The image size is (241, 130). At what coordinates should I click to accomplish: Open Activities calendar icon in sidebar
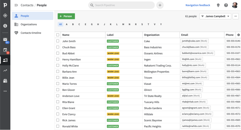(x=5, y=50)
